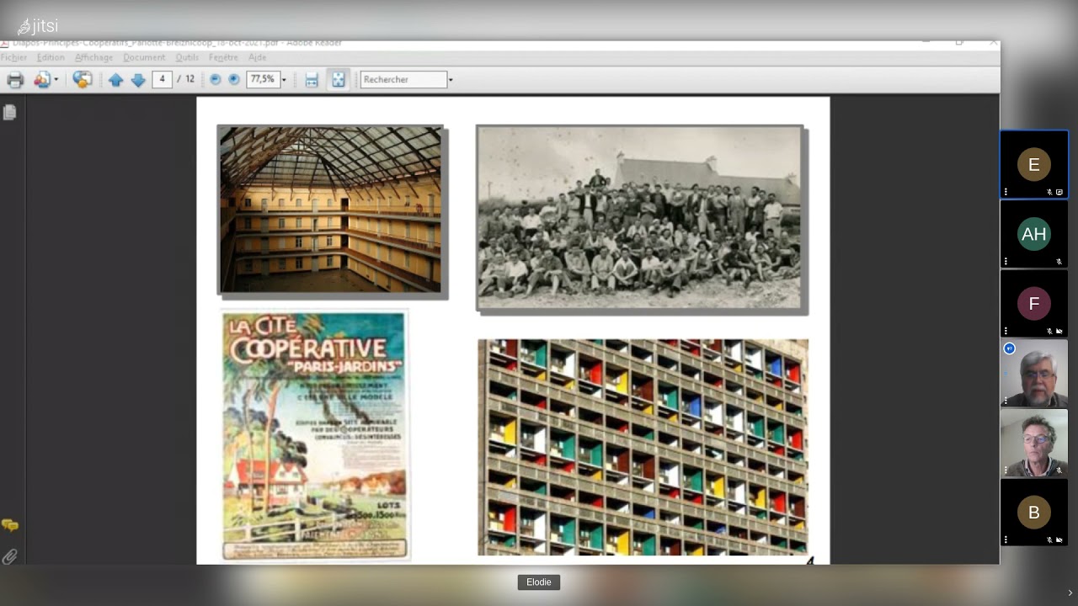This screenshot has height=606, width=1078.
Task: Click the La Cité Coopérative poster image
Action: tap(315, 435)
